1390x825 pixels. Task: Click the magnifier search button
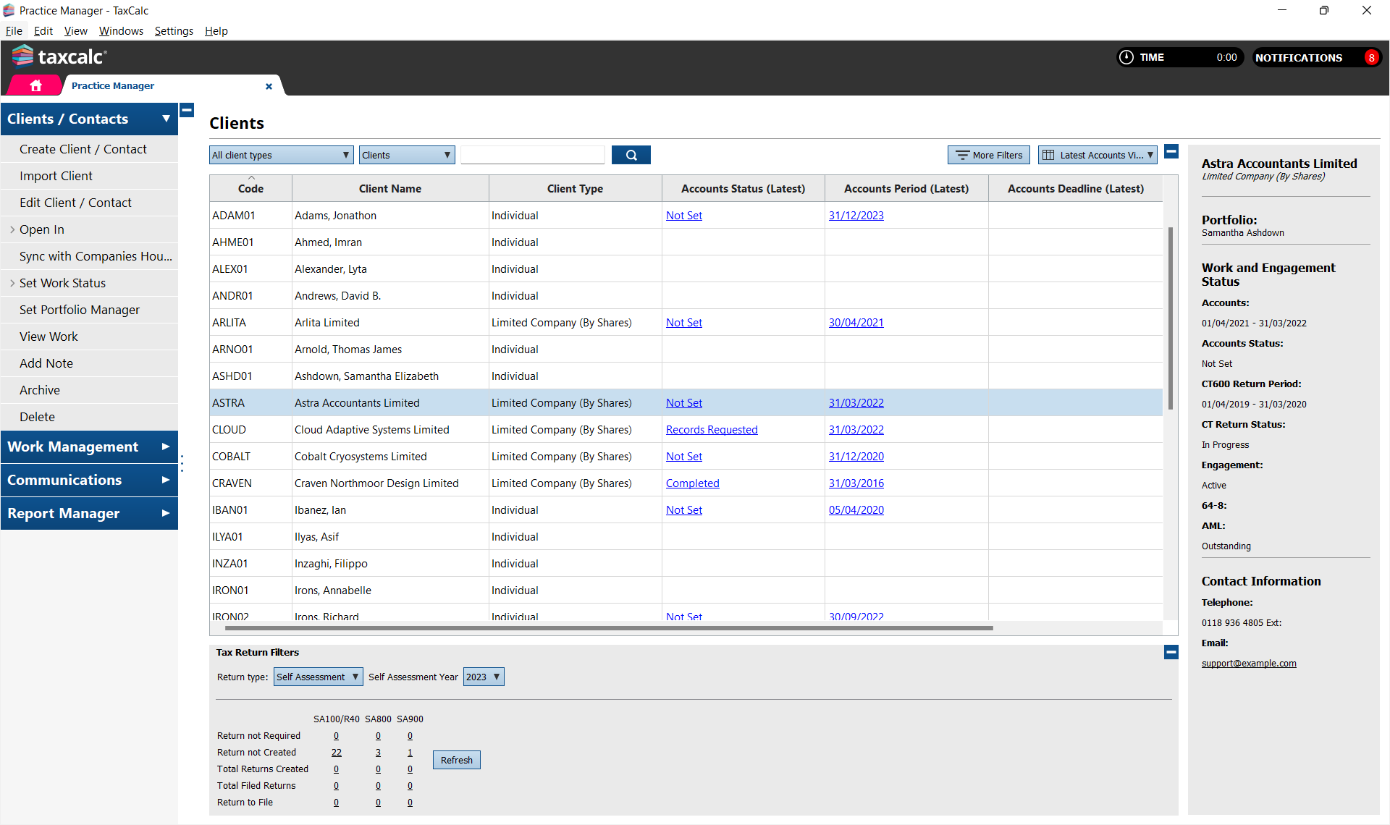click(x=631, y=155)
